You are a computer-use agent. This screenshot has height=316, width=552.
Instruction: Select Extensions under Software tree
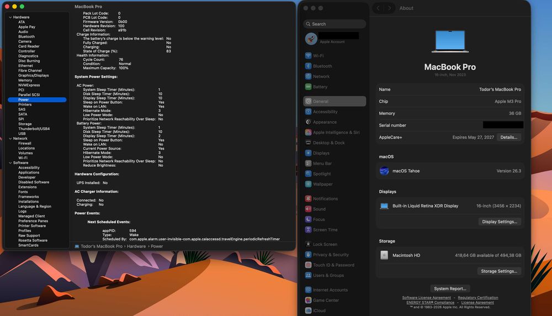click(28, 187)
